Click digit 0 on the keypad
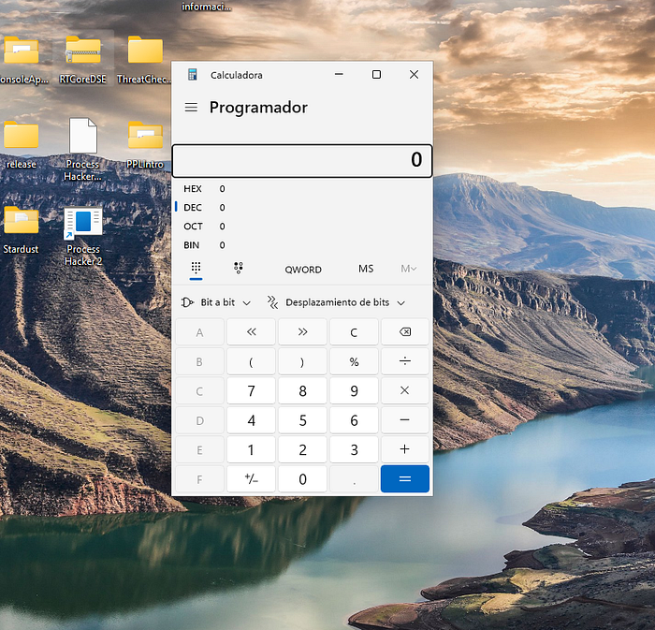 click(302, 478)
